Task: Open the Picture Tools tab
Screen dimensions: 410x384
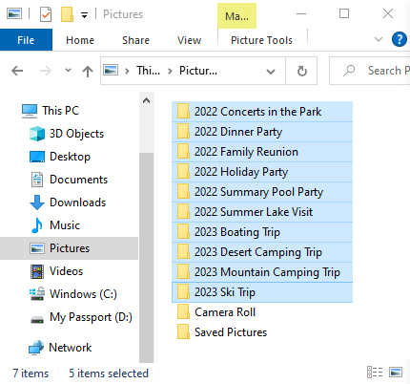Action: click(261, 40)
